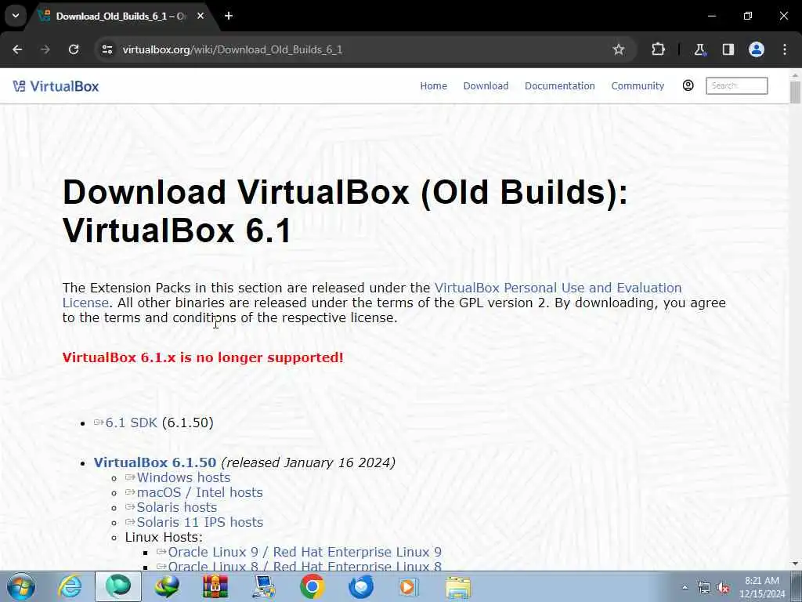This screenshot has height=602, width=802.
Task: Open a new tab with plus button
Action: [x=229, y=16]
